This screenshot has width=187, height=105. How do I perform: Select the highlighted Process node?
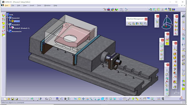pyautogui.click(x=17, y=21)
